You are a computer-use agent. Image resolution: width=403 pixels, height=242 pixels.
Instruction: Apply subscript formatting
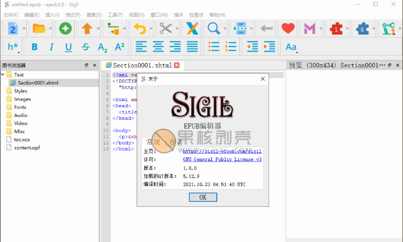pyautogui.click(x=102, y=47)
